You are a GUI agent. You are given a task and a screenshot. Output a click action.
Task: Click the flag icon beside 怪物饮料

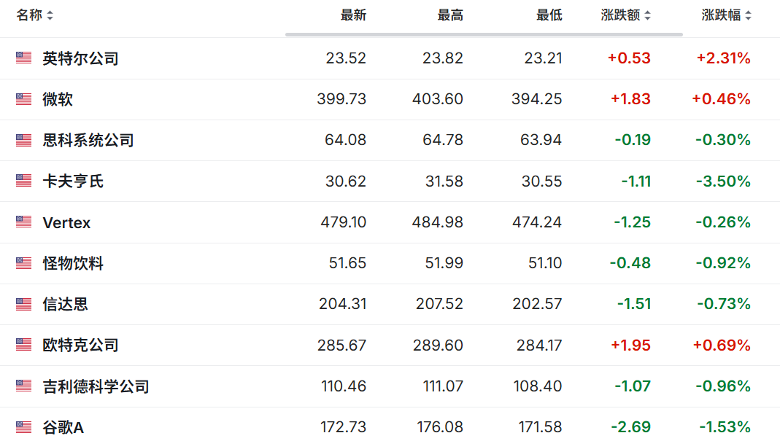(x=23, y=263)
